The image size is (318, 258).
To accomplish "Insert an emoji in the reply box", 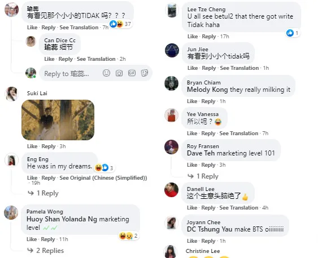I will 106,73.
